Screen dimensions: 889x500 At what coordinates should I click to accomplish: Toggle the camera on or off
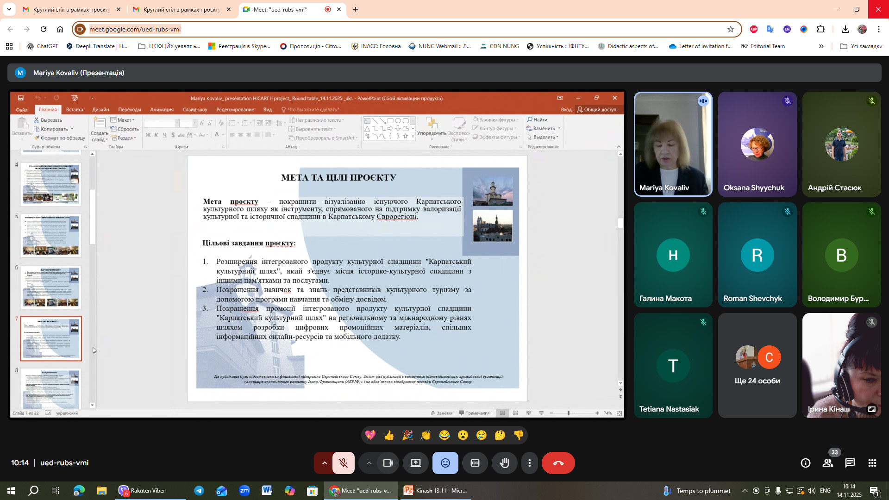(388, 463)
